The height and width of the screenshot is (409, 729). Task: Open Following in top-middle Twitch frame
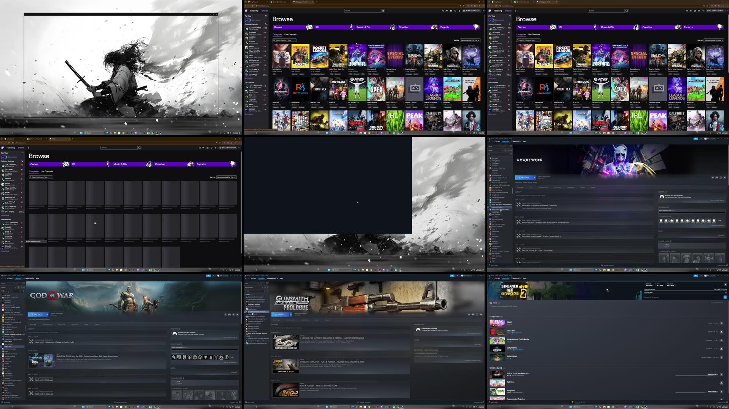[x=254, y=11]
